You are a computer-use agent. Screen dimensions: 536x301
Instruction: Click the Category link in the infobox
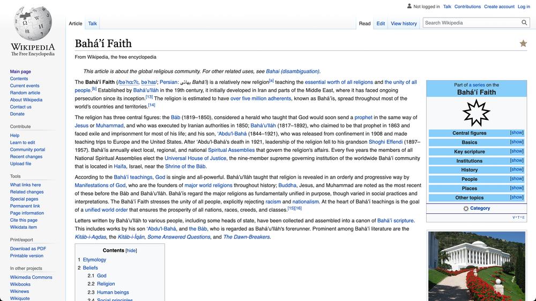pos(480,209)
